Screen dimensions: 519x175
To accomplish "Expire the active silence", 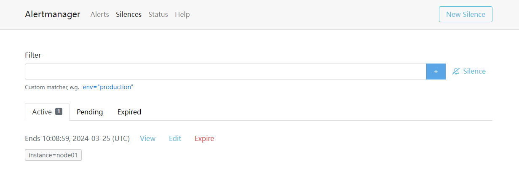I will tap(204, 138).
